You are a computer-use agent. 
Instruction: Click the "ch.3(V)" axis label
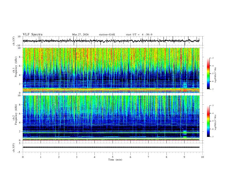(14, 148)
